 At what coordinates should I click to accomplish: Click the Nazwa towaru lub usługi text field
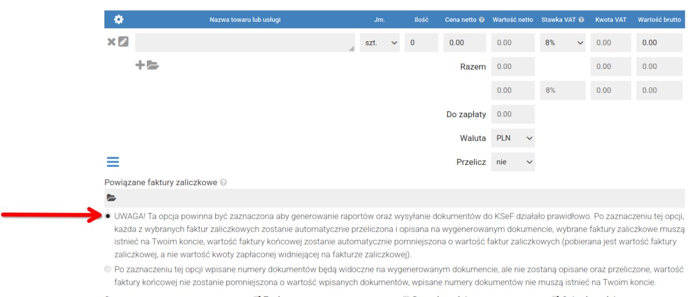(245, 43)
